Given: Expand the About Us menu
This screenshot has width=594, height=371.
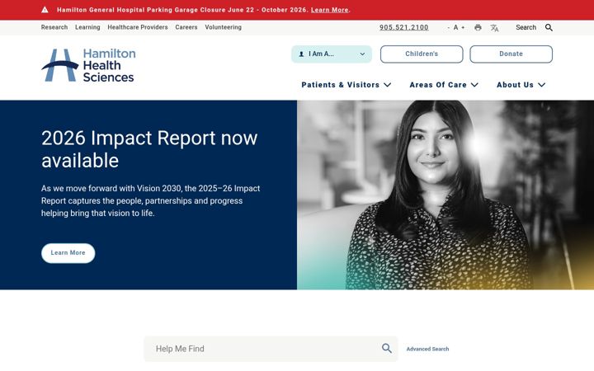Looking at the screenshot, I should 521,85.
